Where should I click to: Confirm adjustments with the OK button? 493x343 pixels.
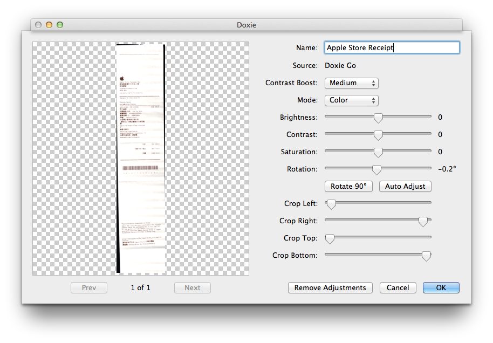pos(441,287)
